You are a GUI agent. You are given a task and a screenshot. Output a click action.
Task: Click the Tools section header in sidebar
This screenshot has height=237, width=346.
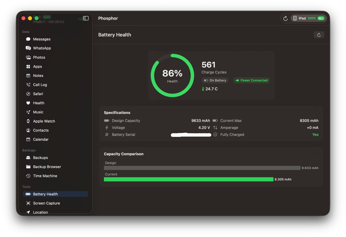coord(26,187)
